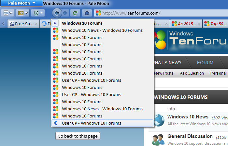Open the bookmarks star dropdown
Viewport: 228px width, 146px height.
click(x=22, y=13)
